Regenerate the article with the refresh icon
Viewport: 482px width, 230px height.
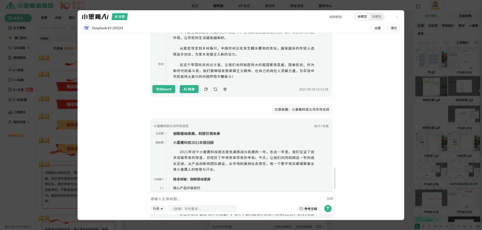click(x=216, y=89)
